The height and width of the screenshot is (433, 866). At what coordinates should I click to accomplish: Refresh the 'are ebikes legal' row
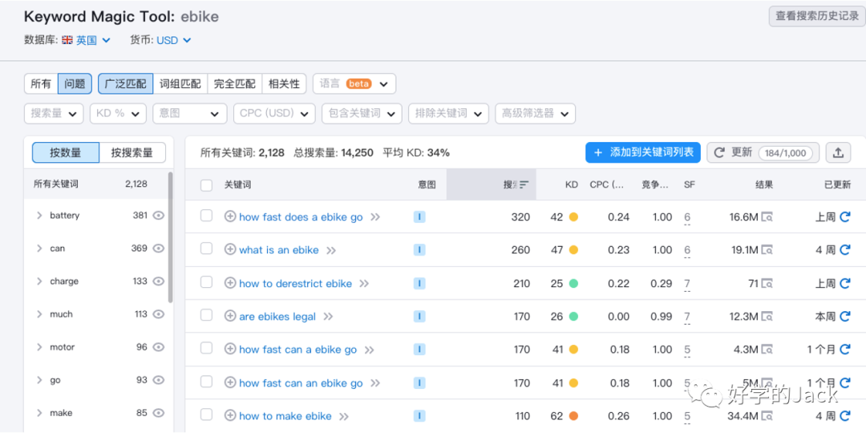pyautogui.click(x=844, y=317)
